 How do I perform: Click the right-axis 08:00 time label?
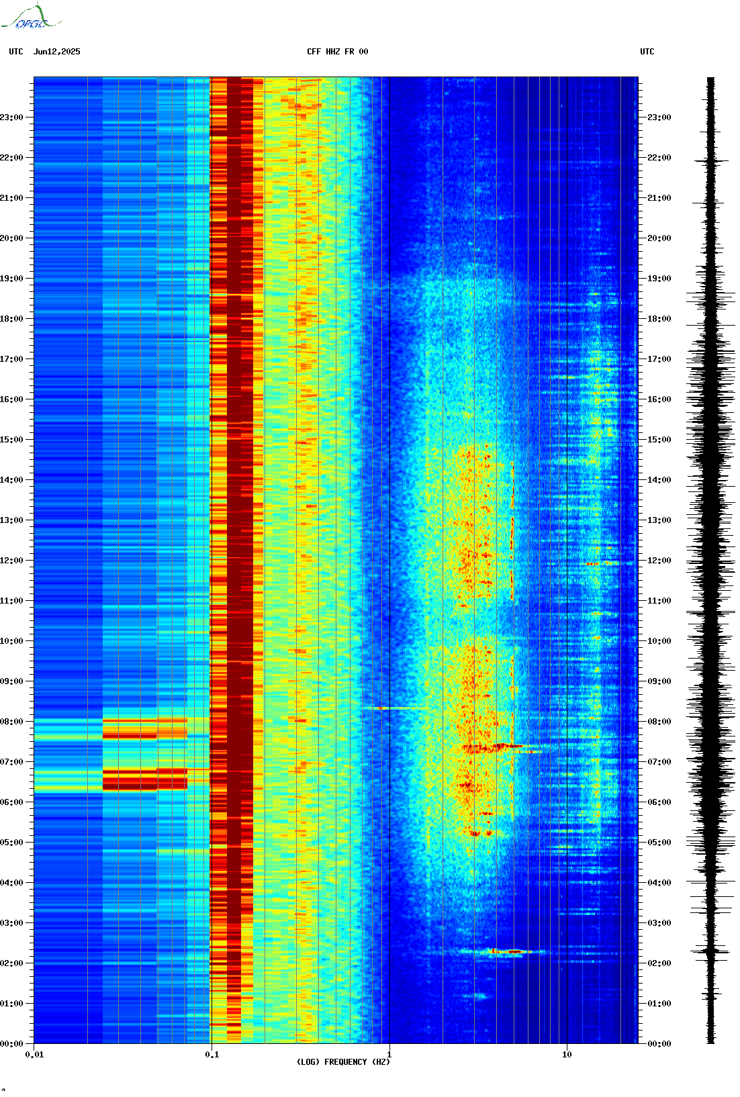[659, 722]
